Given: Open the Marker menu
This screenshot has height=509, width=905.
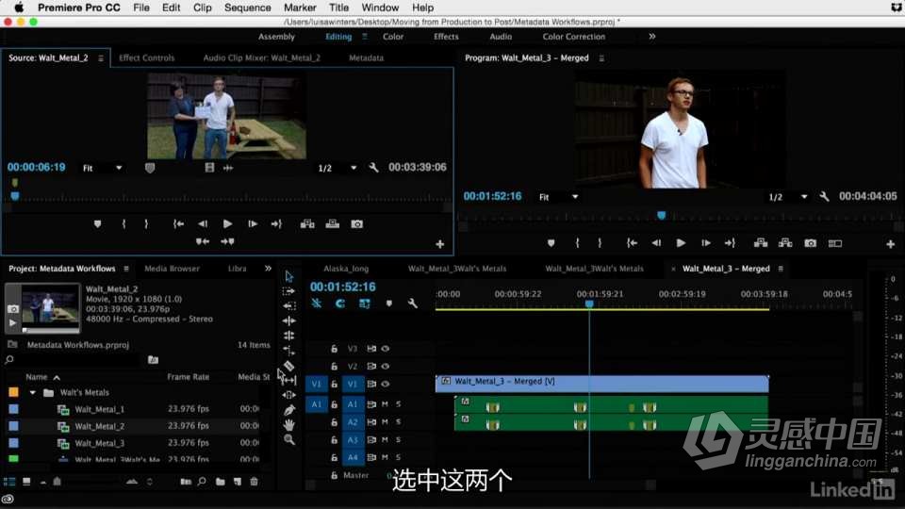Looking at the screenshot, I should 300,8.
